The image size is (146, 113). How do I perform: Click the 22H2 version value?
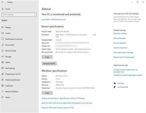58,79
